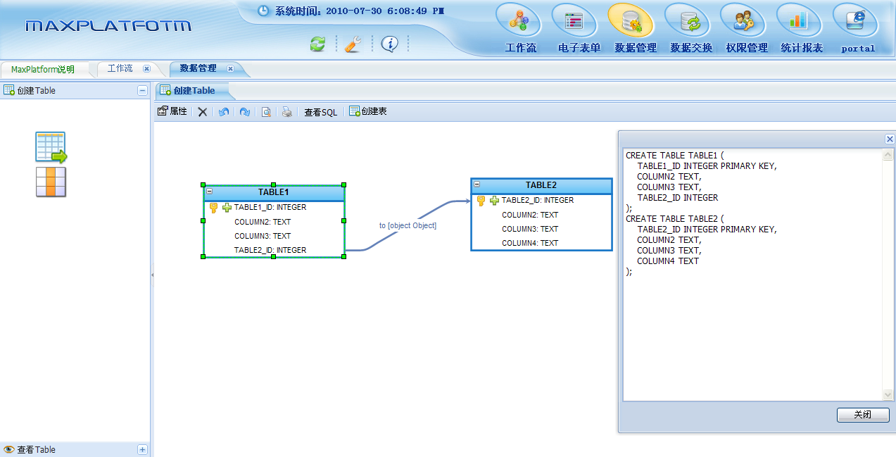Click the primary key icon of TABLE1_ID

(x=214, y=208)
